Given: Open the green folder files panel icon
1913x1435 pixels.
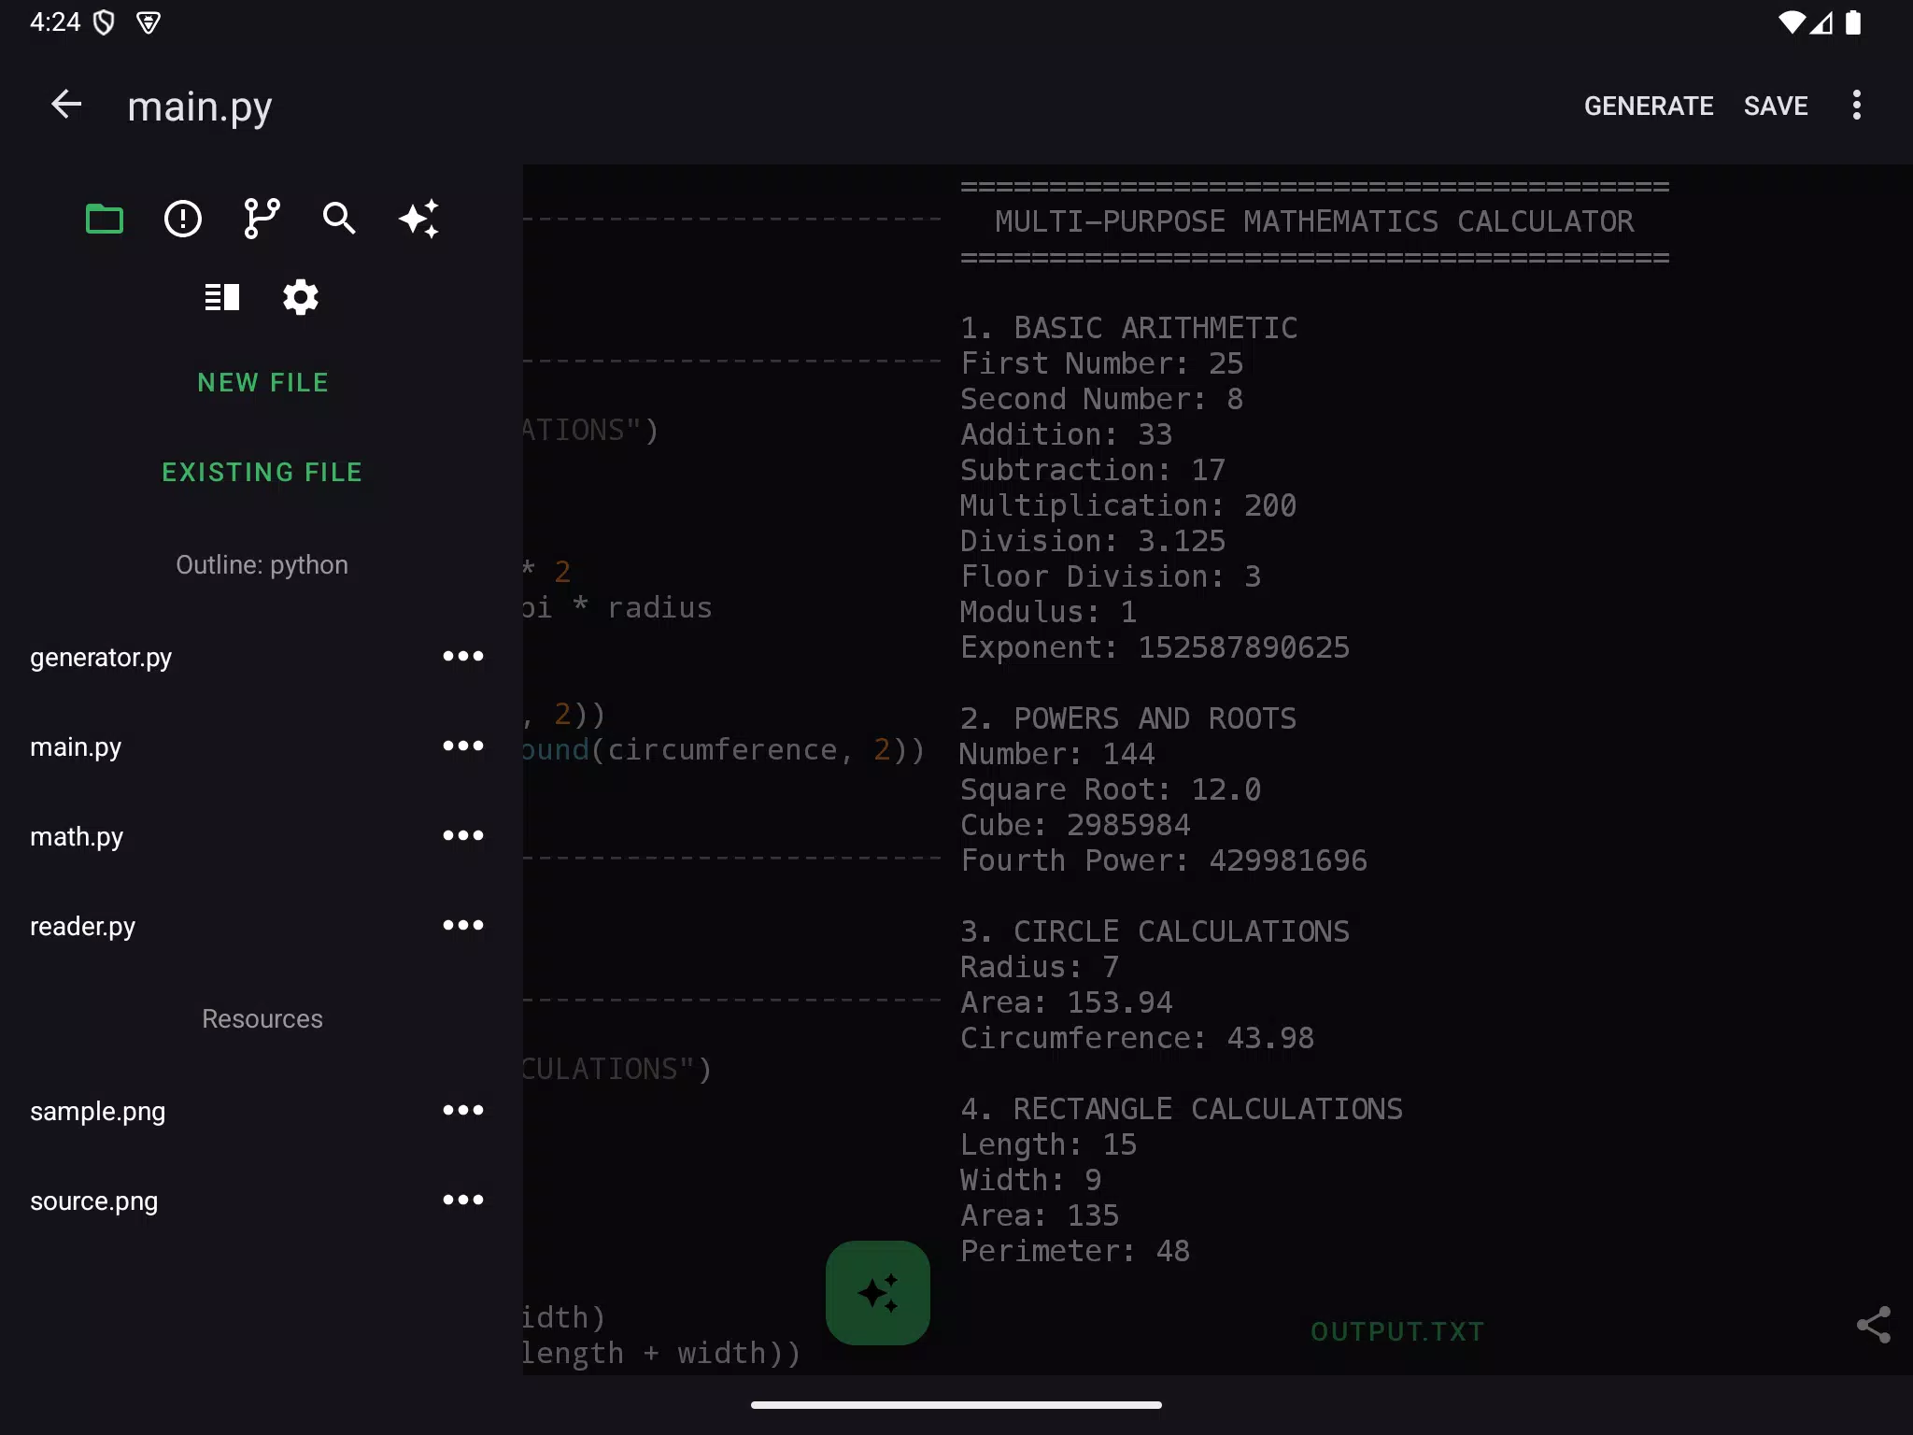Looking at the screenshot, I should 105,219.
